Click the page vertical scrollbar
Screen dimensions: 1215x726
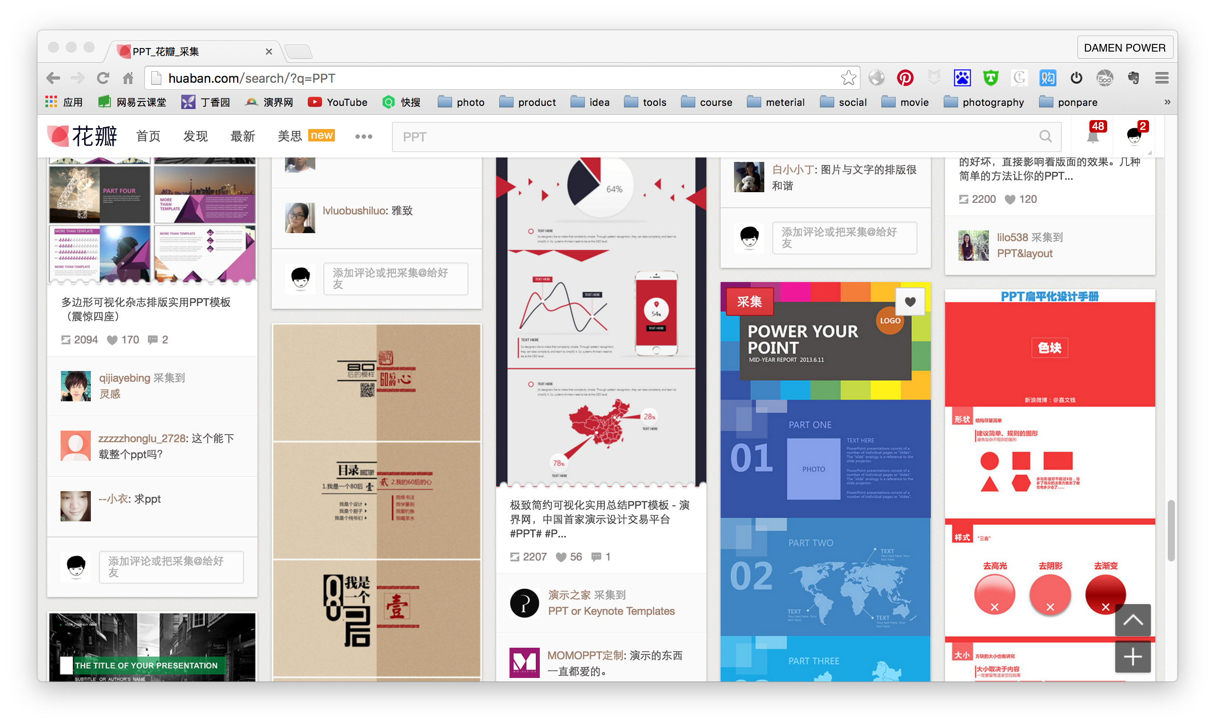[x=1171, y=531]
